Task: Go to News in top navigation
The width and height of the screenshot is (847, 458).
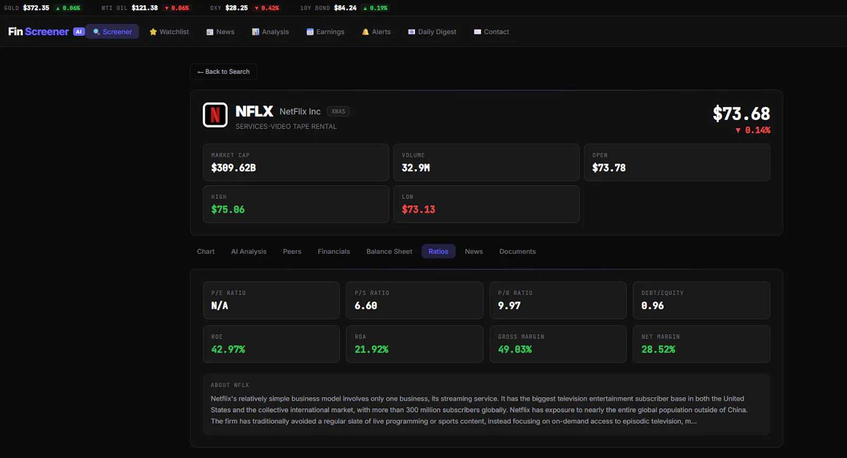Action: coord(220,32)
